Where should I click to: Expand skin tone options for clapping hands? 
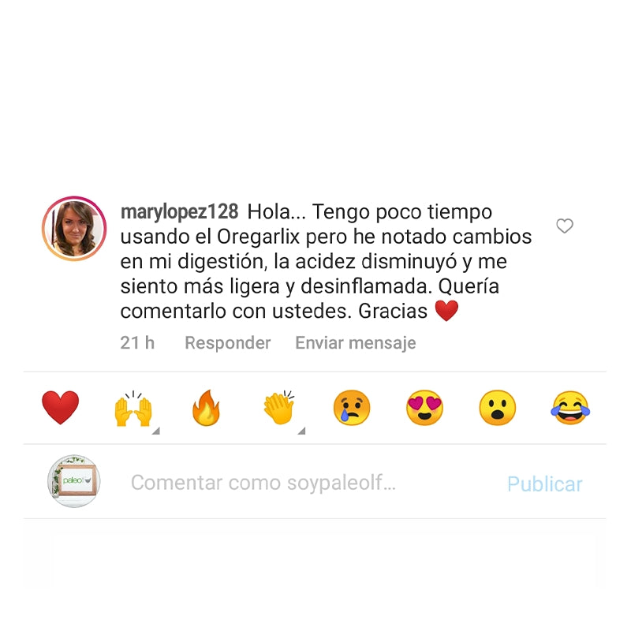[301, 431]
